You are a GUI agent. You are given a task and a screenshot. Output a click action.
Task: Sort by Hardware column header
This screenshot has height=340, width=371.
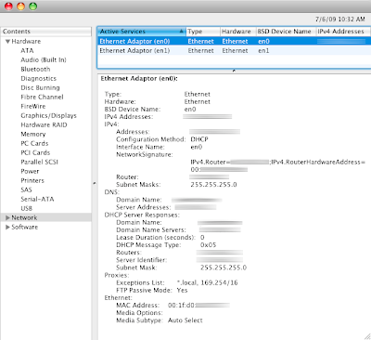click(238, 32)
